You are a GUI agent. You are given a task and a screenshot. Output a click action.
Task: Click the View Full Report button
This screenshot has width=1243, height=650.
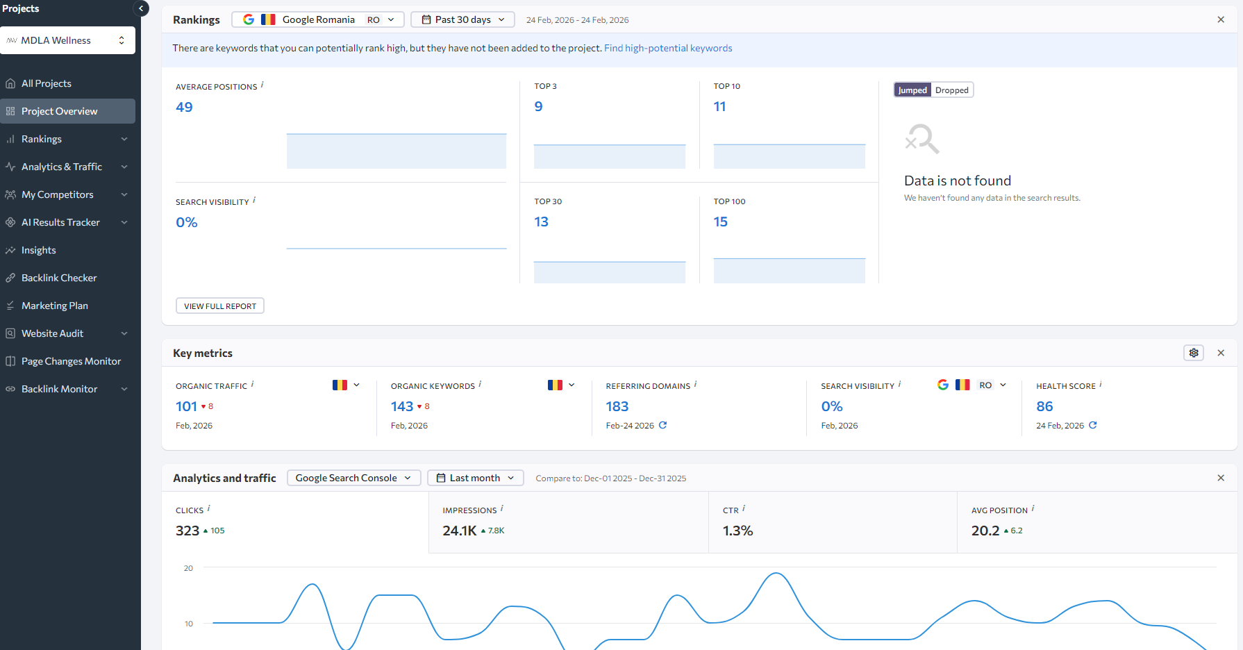tap(220, 306)
